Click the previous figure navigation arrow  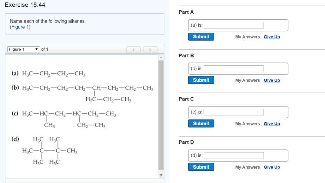[134, 49]
